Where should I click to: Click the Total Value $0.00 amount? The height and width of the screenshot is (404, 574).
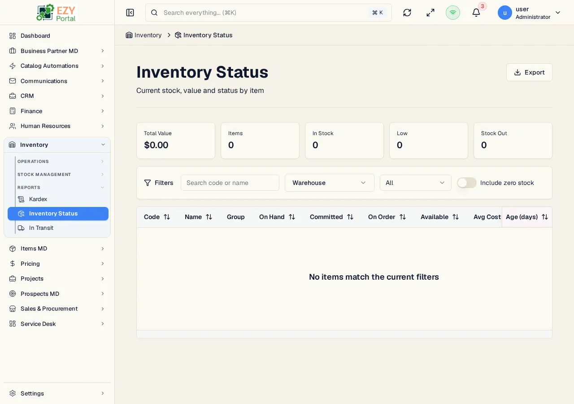tap(156, 145)
